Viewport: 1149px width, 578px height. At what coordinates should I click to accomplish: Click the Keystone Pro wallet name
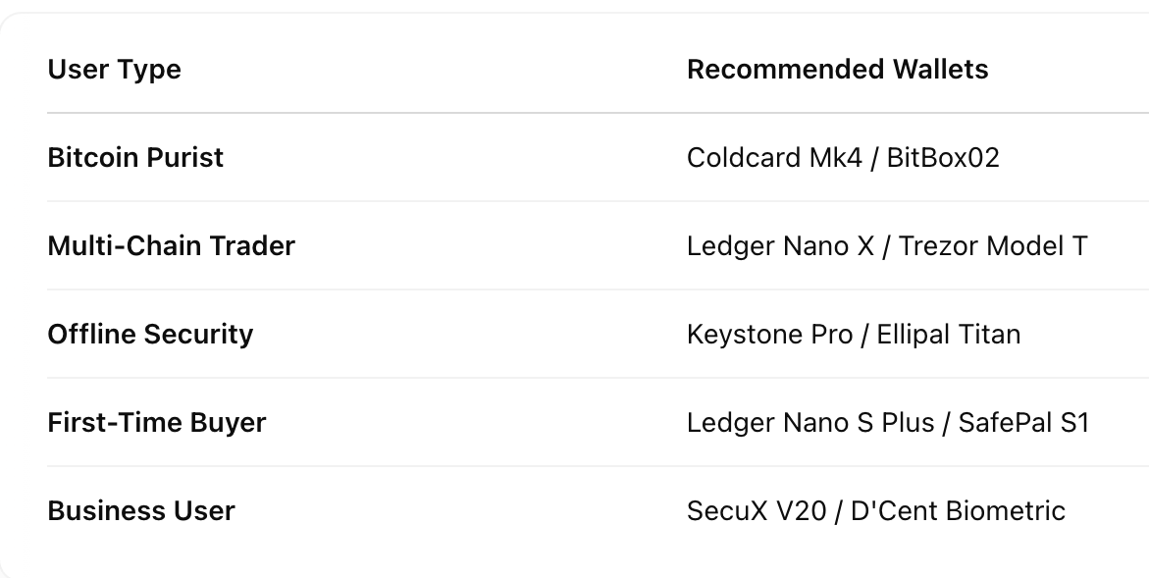(x=769, y=335)
